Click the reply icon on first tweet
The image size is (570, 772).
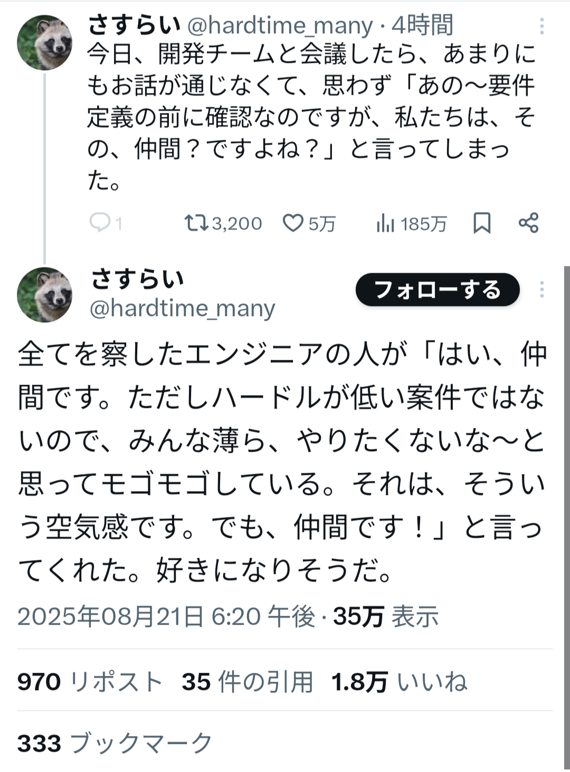(100, 223)
